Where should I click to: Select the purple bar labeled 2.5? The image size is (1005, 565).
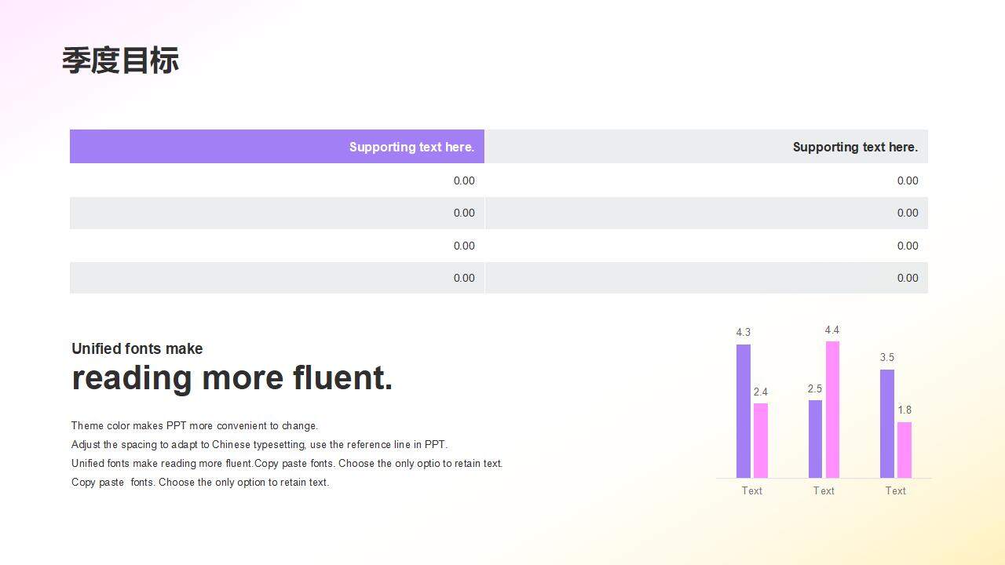[815, 439]
